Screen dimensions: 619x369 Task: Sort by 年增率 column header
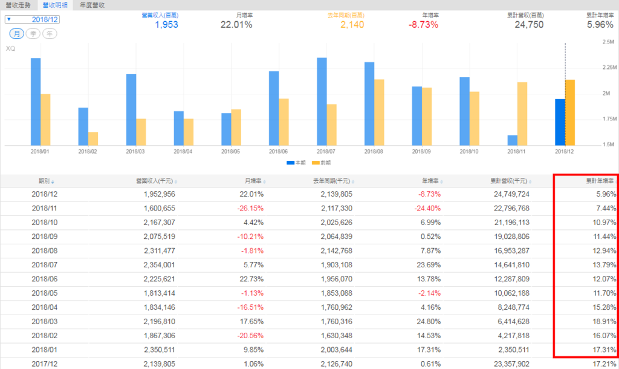(432, 181)
